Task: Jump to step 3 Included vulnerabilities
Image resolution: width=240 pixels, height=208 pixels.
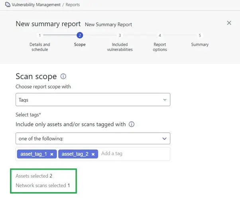Action: (x=120, y=42)
